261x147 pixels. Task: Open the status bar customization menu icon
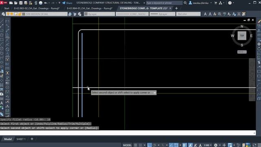[259, 145]
